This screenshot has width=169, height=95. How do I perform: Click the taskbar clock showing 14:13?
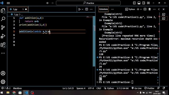point(157,93)
